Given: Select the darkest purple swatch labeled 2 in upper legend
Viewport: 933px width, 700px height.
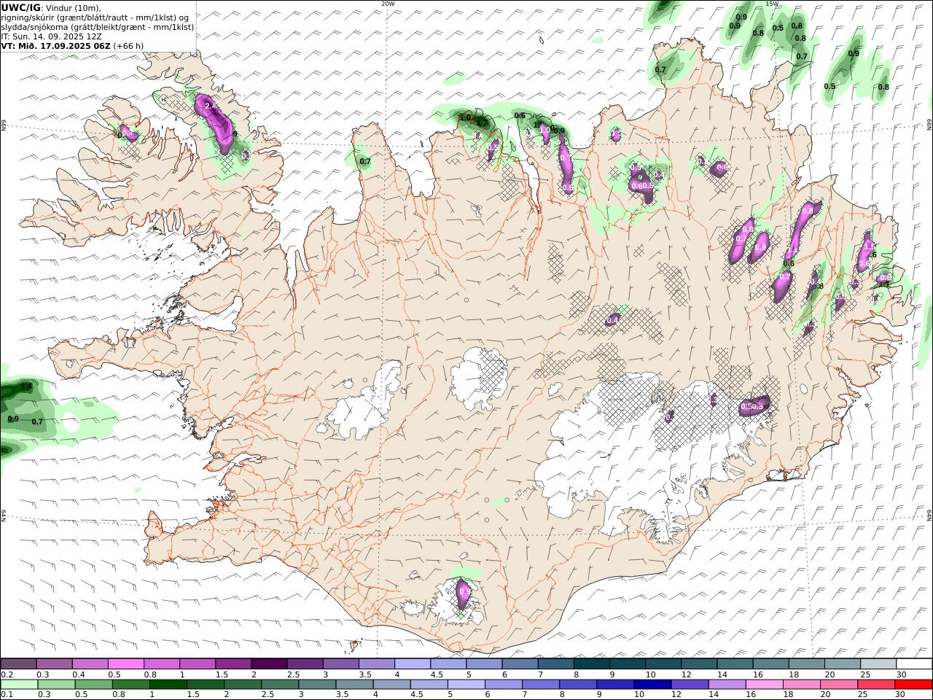Looking at the screenshot, I should pos(269,664).
